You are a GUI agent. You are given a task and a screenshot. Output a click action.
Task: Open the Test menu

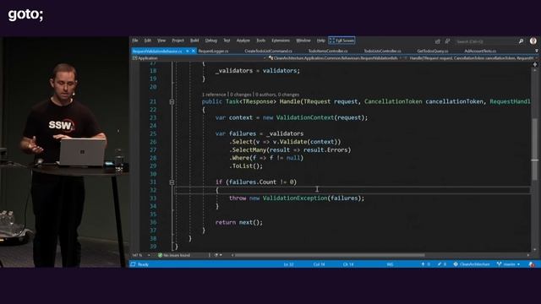[x=227, y=41]
